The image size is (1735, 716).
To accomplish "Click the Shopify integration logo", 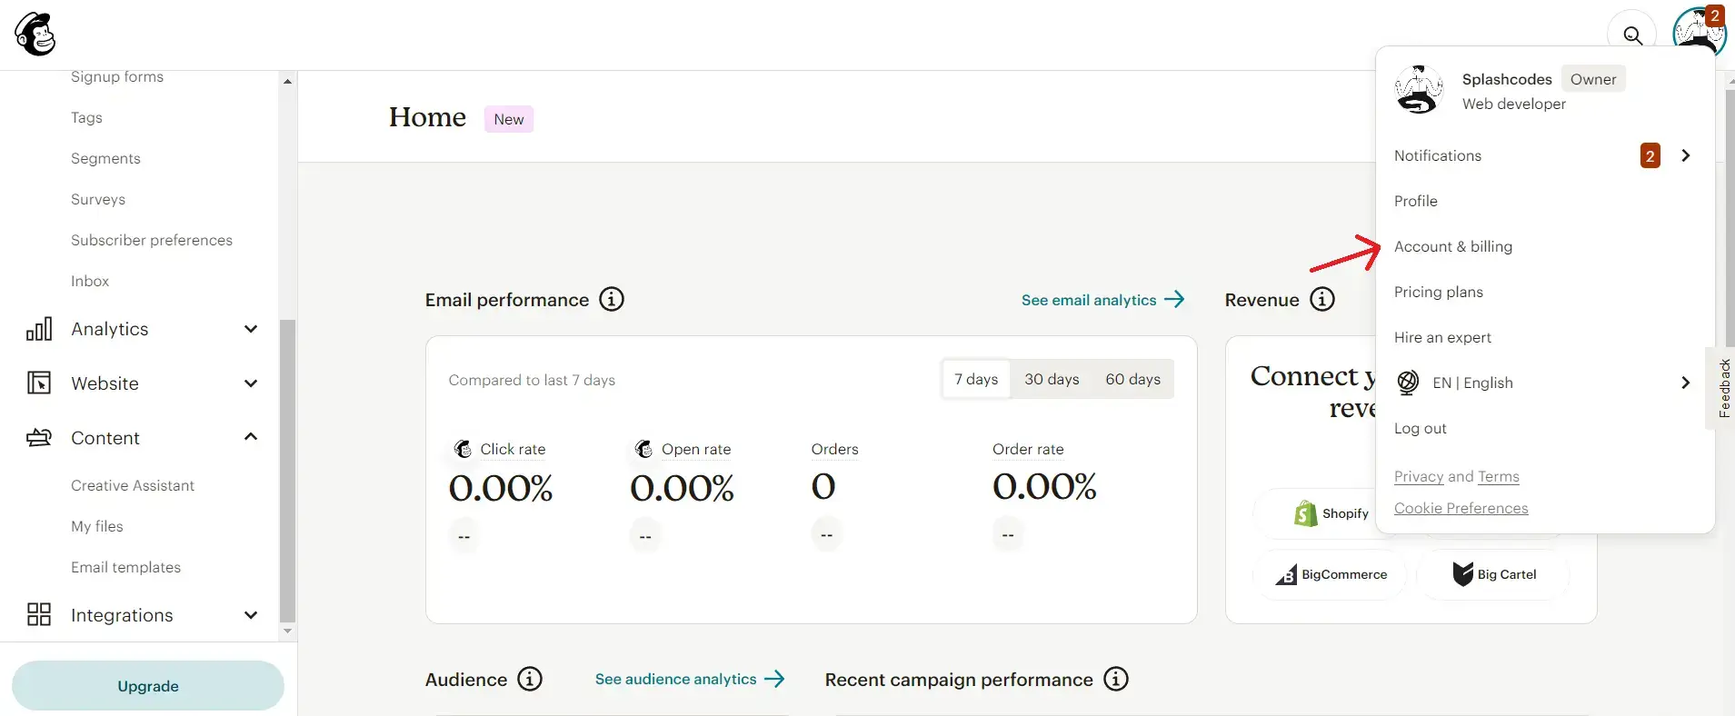I will tap(1306, 513).
